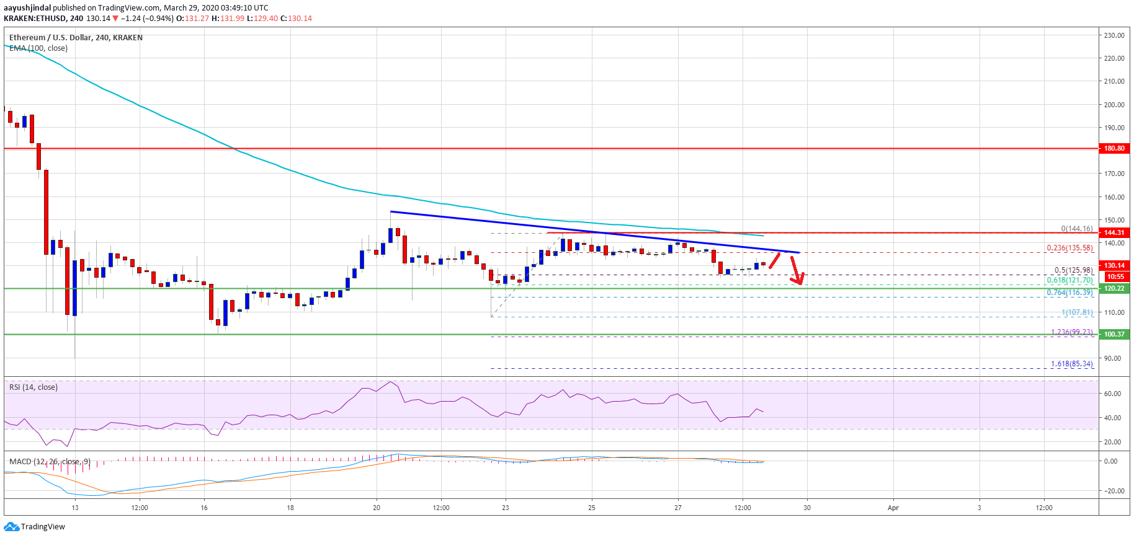This screenshot has width=1134, height=538.
Task: Select the C:130.14 close value in header
Action: pyautogui.click(x=297, y=19)
